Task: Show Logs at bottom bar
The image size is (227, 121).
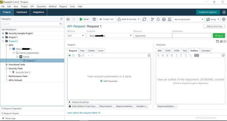Action: (9, 118)
